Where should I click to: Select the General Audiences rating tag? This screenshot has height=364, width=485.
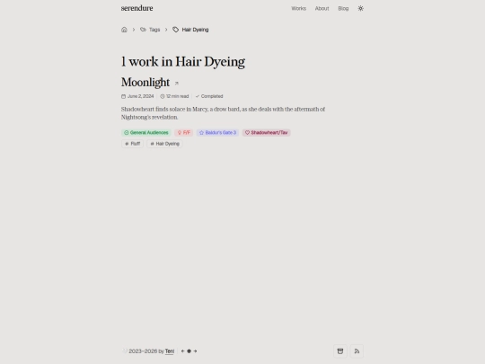coord(146,133)
